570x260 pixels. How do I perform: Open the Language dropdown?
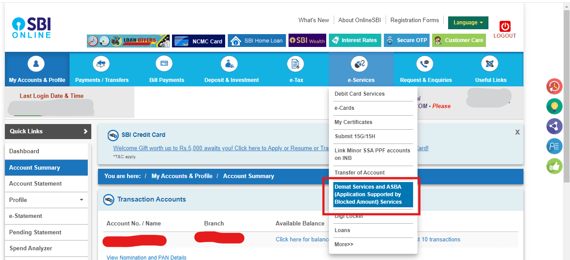[468, 23]
